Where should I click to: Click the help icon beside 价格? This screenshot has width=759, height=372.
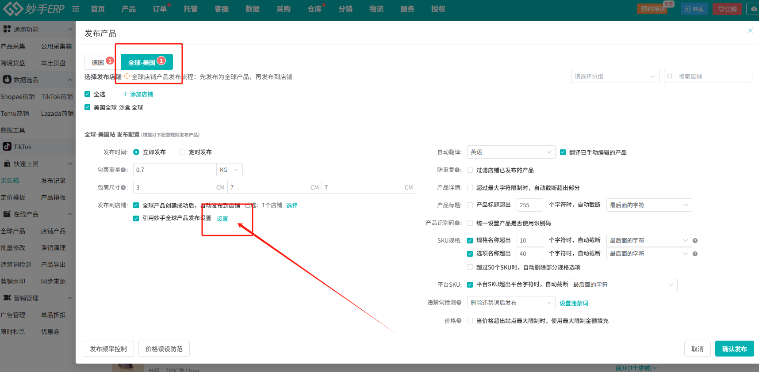pyautogui.click(x=459, y=321)
